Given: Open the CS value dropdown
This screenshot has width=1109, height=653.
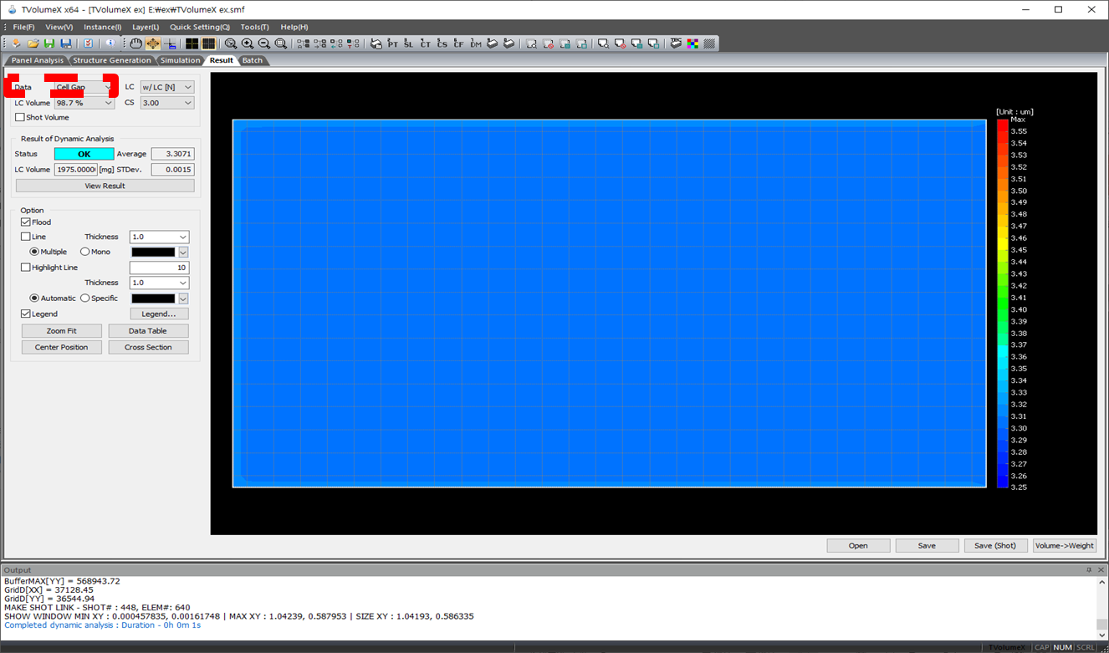Looking at the screenshot, I should click(x=167, y=103).
